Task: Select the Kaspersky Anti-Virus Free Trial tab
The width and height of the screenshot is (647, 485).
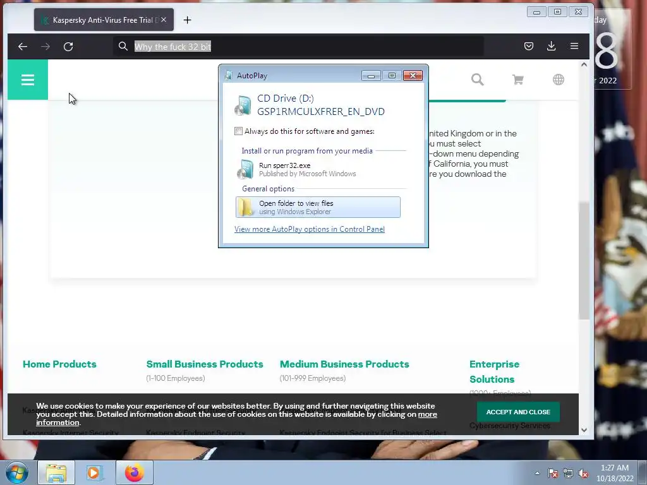Action: [104, 20]
